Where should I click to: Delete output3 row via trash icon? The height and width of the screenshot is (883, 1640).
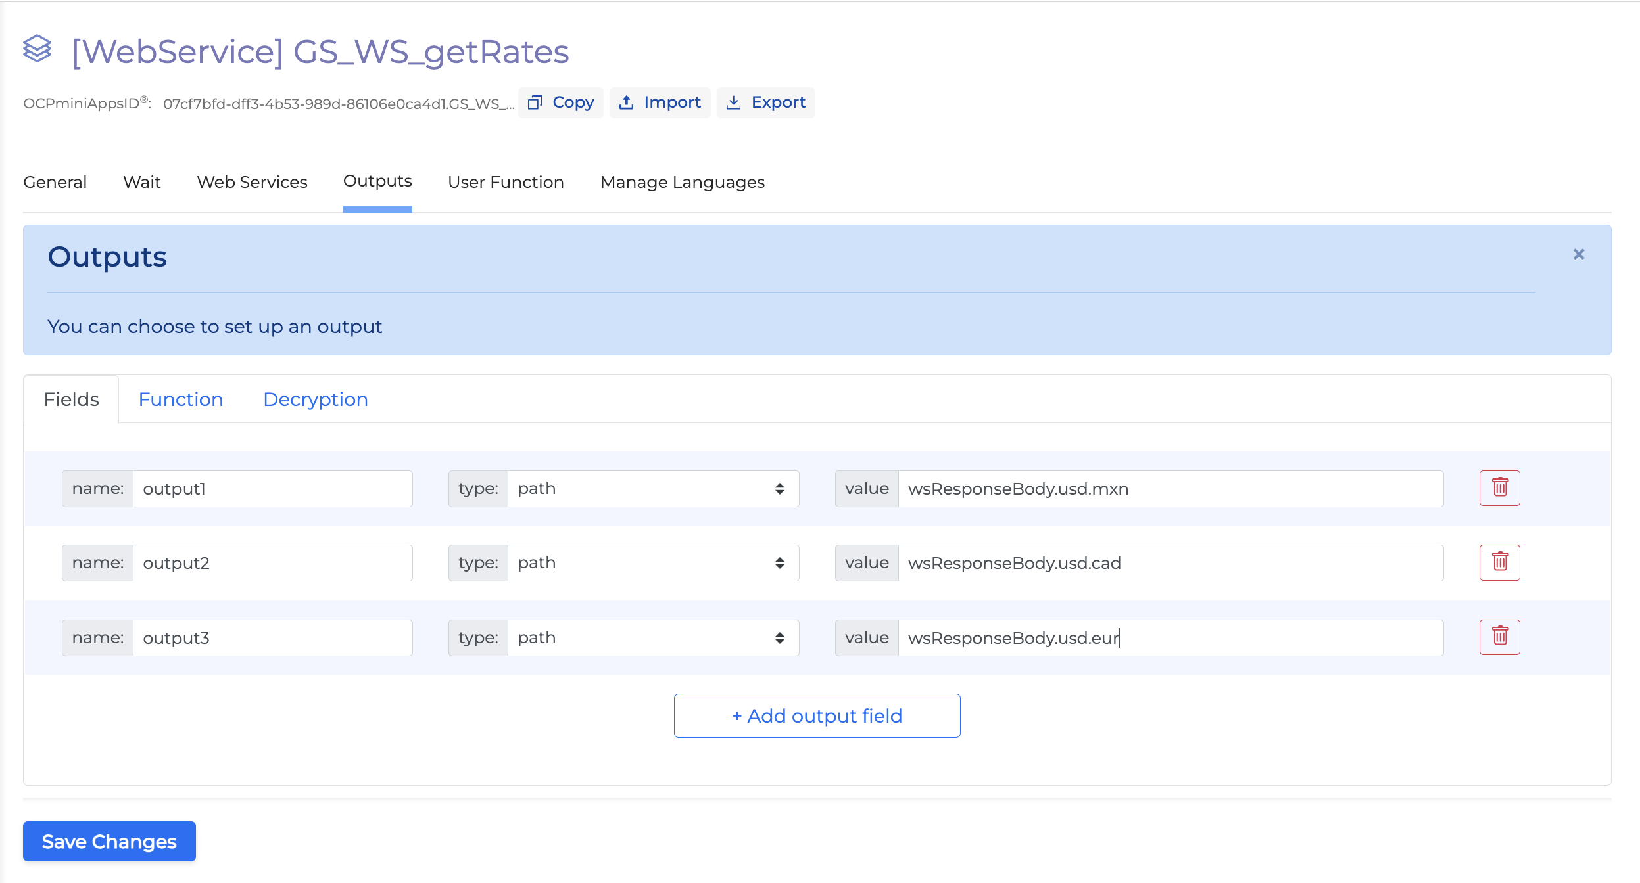(x=1499, y=637)
